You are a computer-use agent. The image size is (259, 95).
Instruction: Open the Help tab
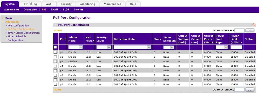133,4
